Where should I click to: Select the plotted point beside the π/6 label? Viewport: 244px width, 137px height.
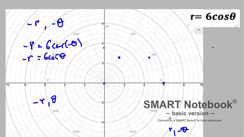[149, 57]
